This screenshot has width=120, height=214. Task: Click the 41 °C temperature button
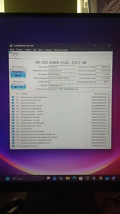click(18, 87)
